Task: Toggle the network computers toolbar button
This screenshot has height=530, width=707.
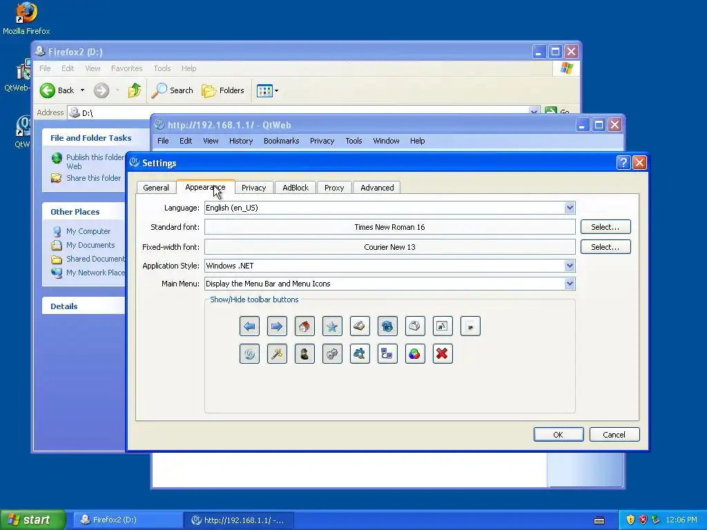Action: point(387,354)
